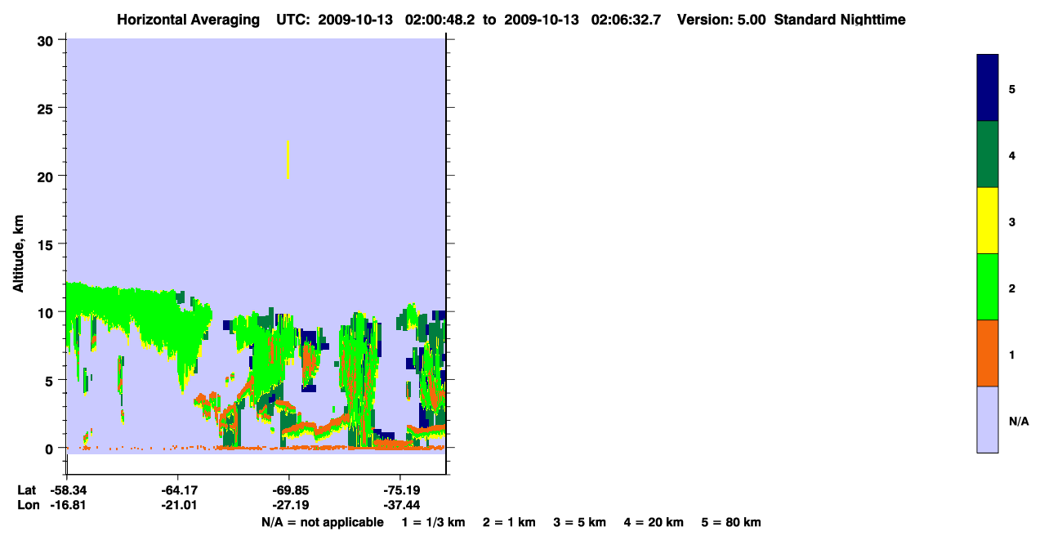Click the start time '02:00:48.2'
The width and height of the screenshot is (1062, 545).
(440, 20)
